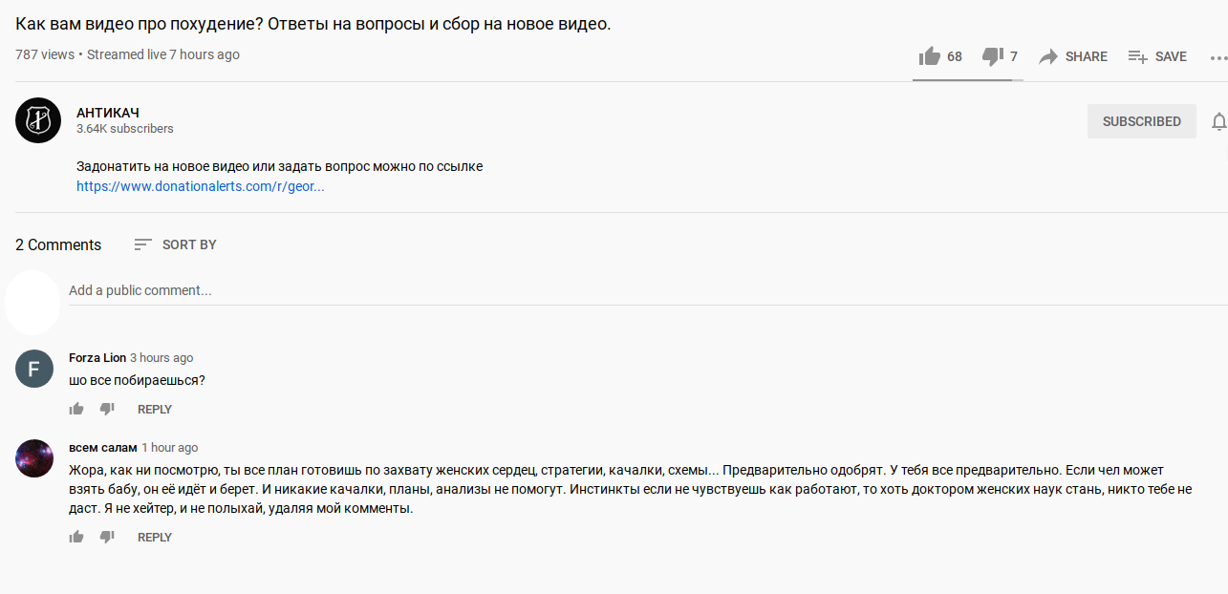Like Forza Lion's comment
Screen dimensions: 1228x594
tap(76, 409)
